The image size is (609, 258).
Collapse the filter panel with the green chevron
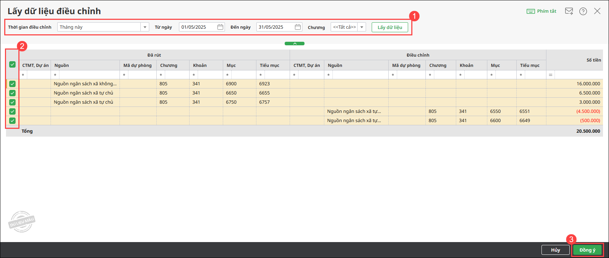click(295, 44)
